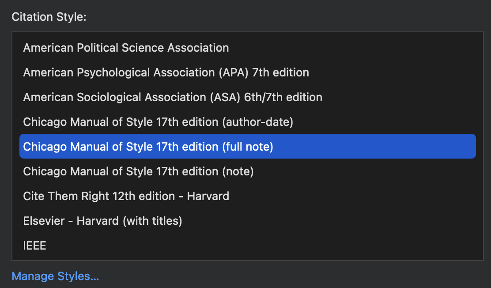Pick Chicago Manual of Style author-date
The image size is (491, 288).
(158, 122)
